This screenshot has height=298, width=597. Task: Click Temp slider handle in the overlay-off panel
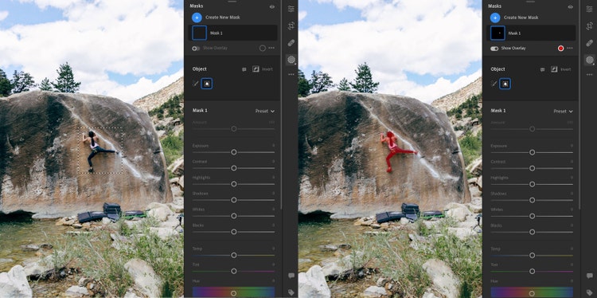pyautogui.click(x=234, y=255)
